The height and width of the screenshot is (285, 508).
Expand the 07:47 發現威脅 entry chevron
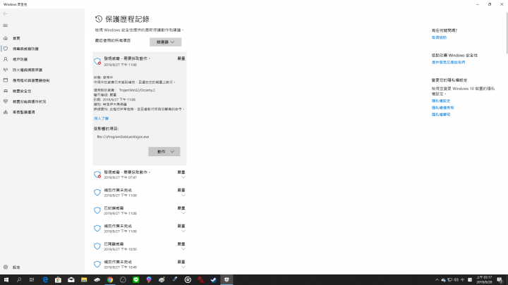(183, 177)
